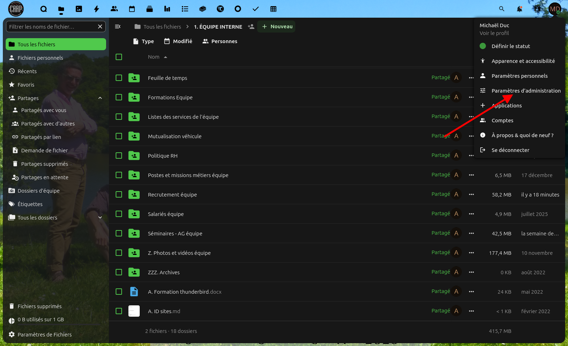Expand the Tous les dossiers chevron
The image size is (568, 346).
[x=100, y=217]
